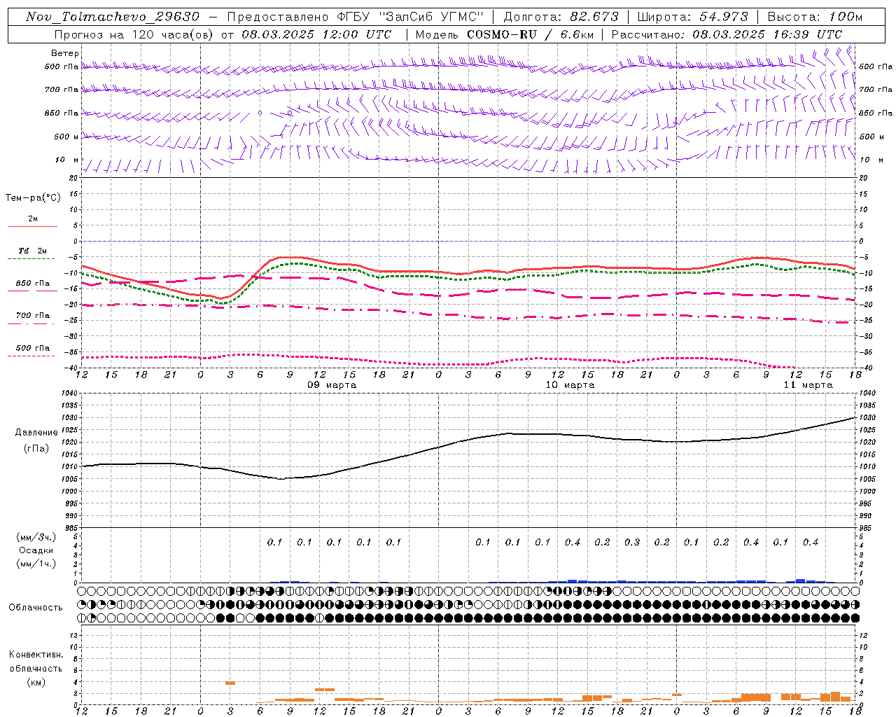Click the 1040 label on left pressure axis
Viewport: 896px width, 717px height.
pyautogui.click(x=70, y=393)
